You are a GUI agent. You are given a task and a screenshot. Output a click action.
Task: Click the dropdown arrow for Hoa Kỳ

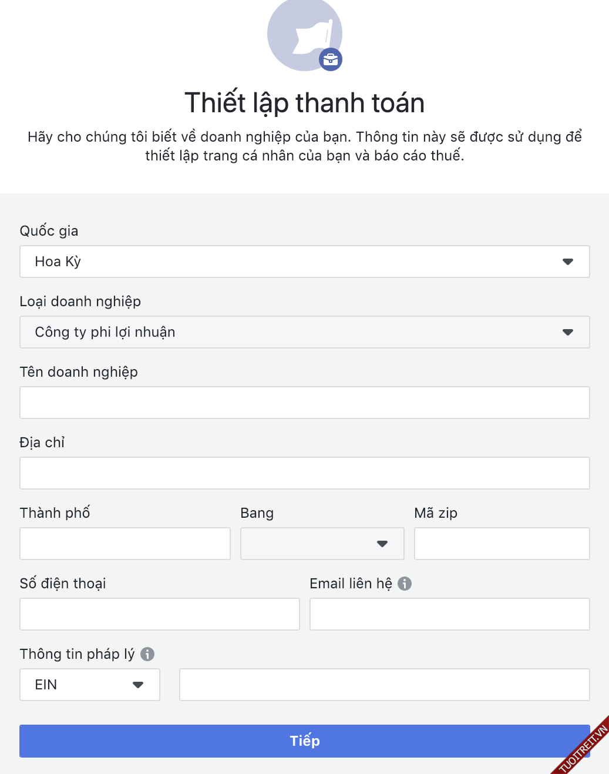(x=567, y=262)
